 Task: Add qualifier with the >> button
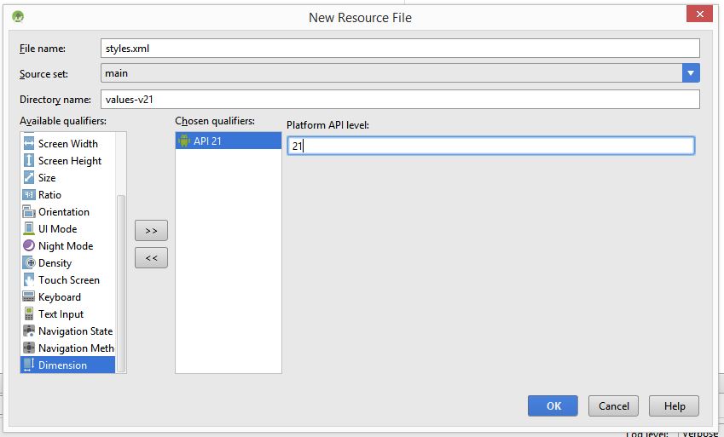pos(151,231)
